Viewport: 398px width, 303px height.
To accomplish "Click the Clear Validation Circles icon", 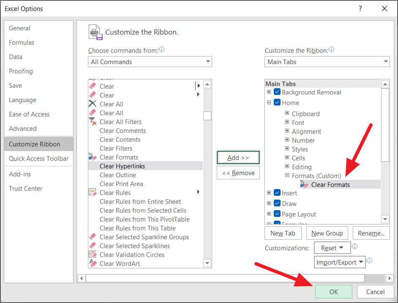I will pos(93,254).
